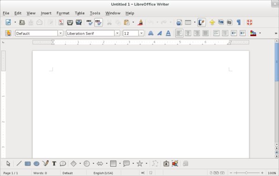Click into the Font Size field
Screen dimensions: 279x176
point(131,34)
